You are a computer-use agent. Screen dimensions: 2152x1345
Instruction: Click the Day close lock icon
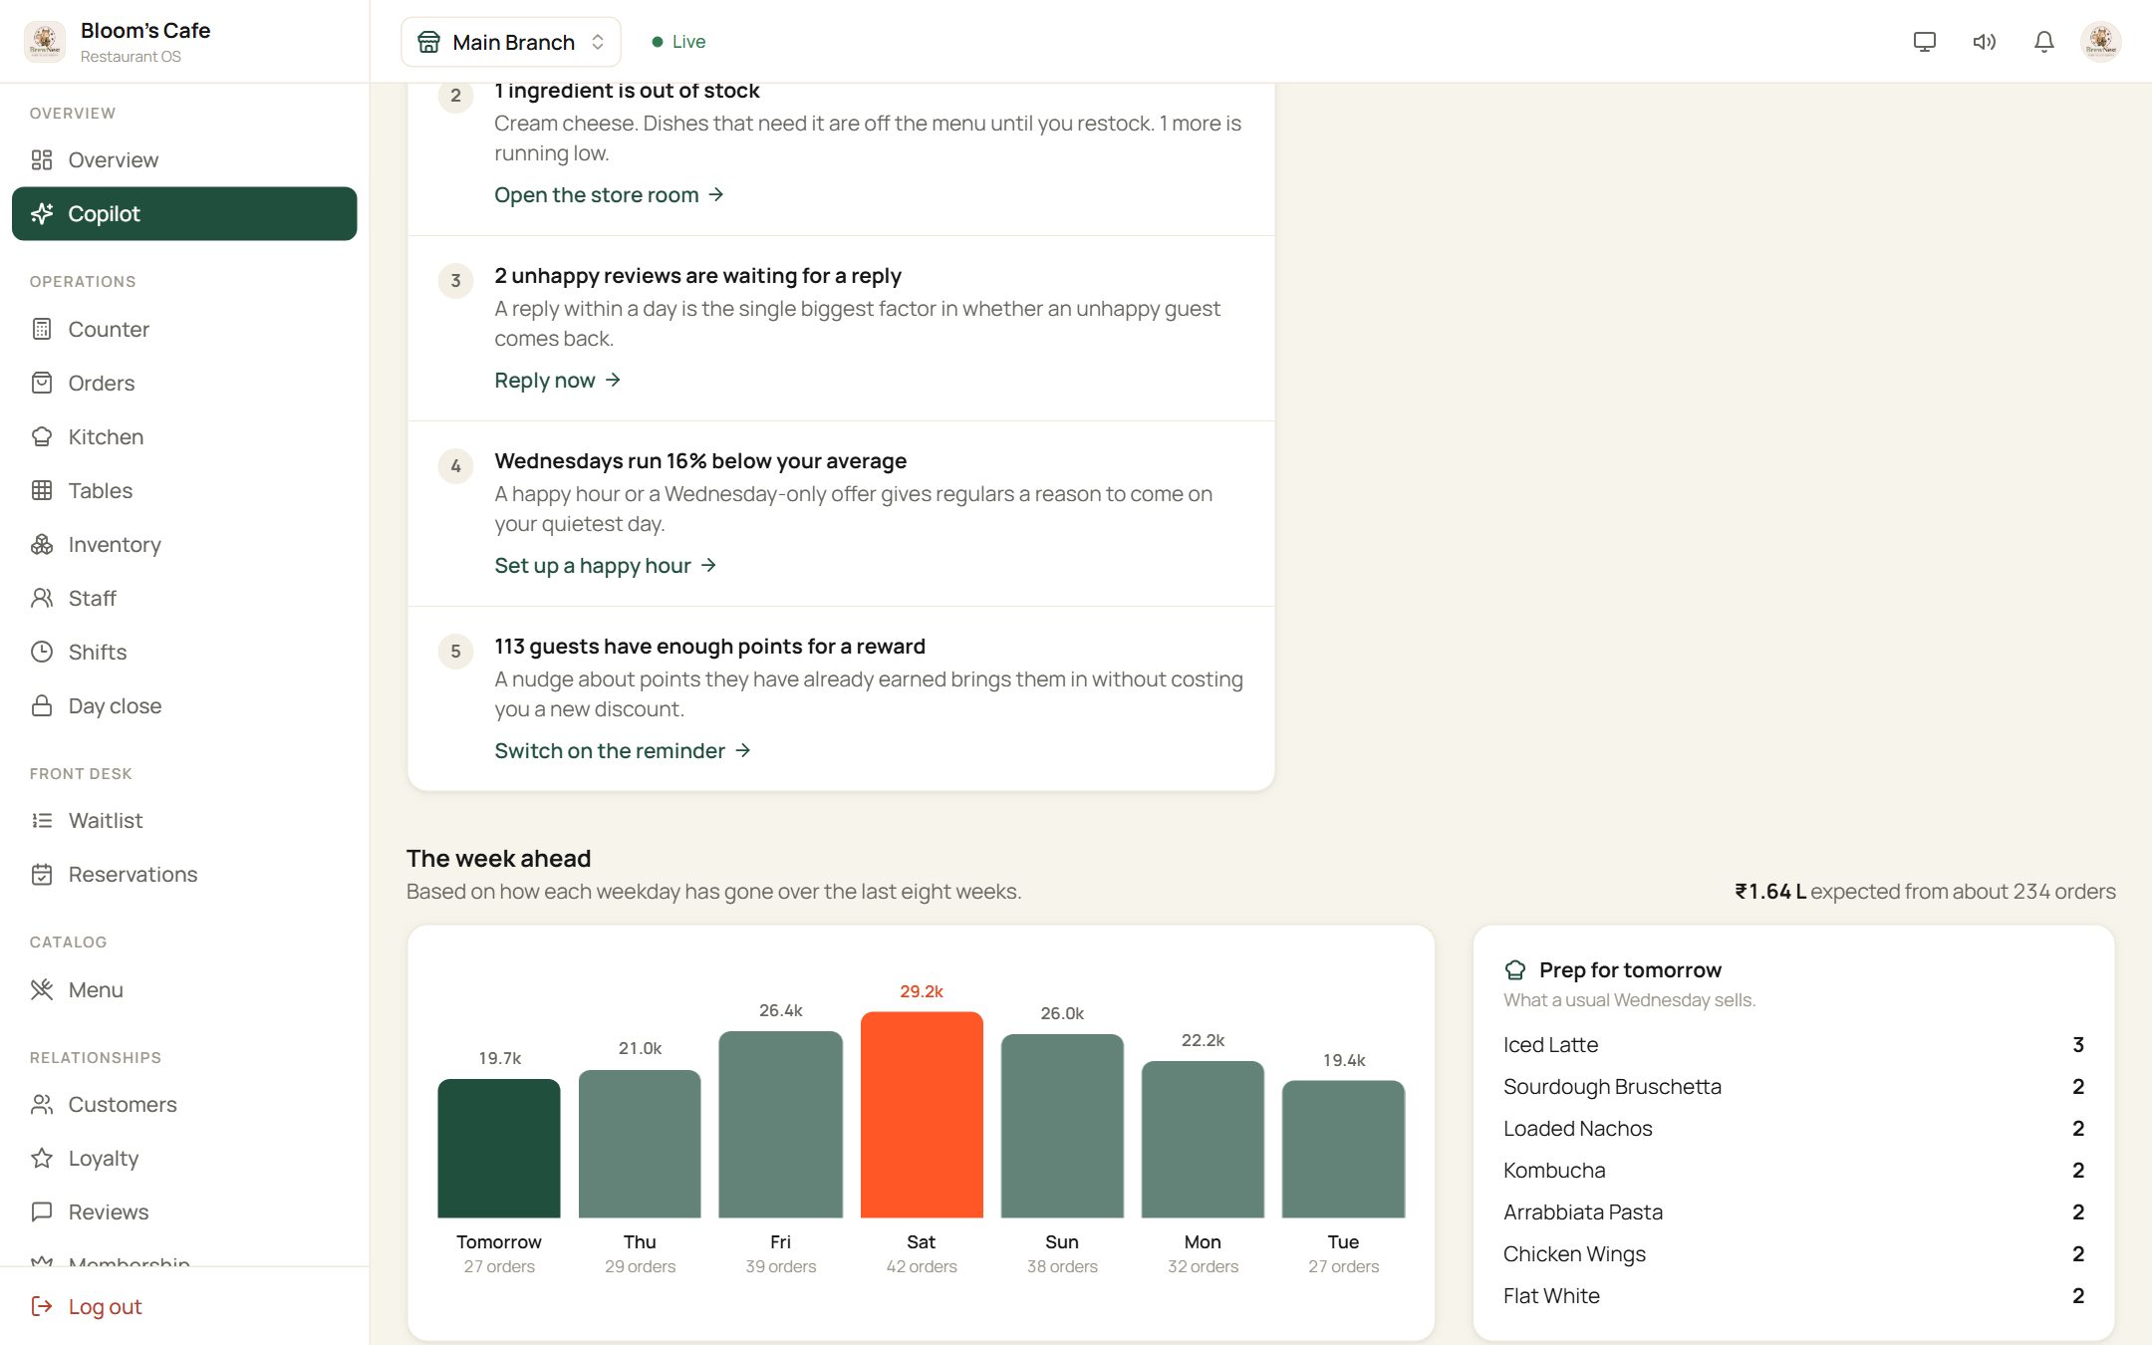42,706
